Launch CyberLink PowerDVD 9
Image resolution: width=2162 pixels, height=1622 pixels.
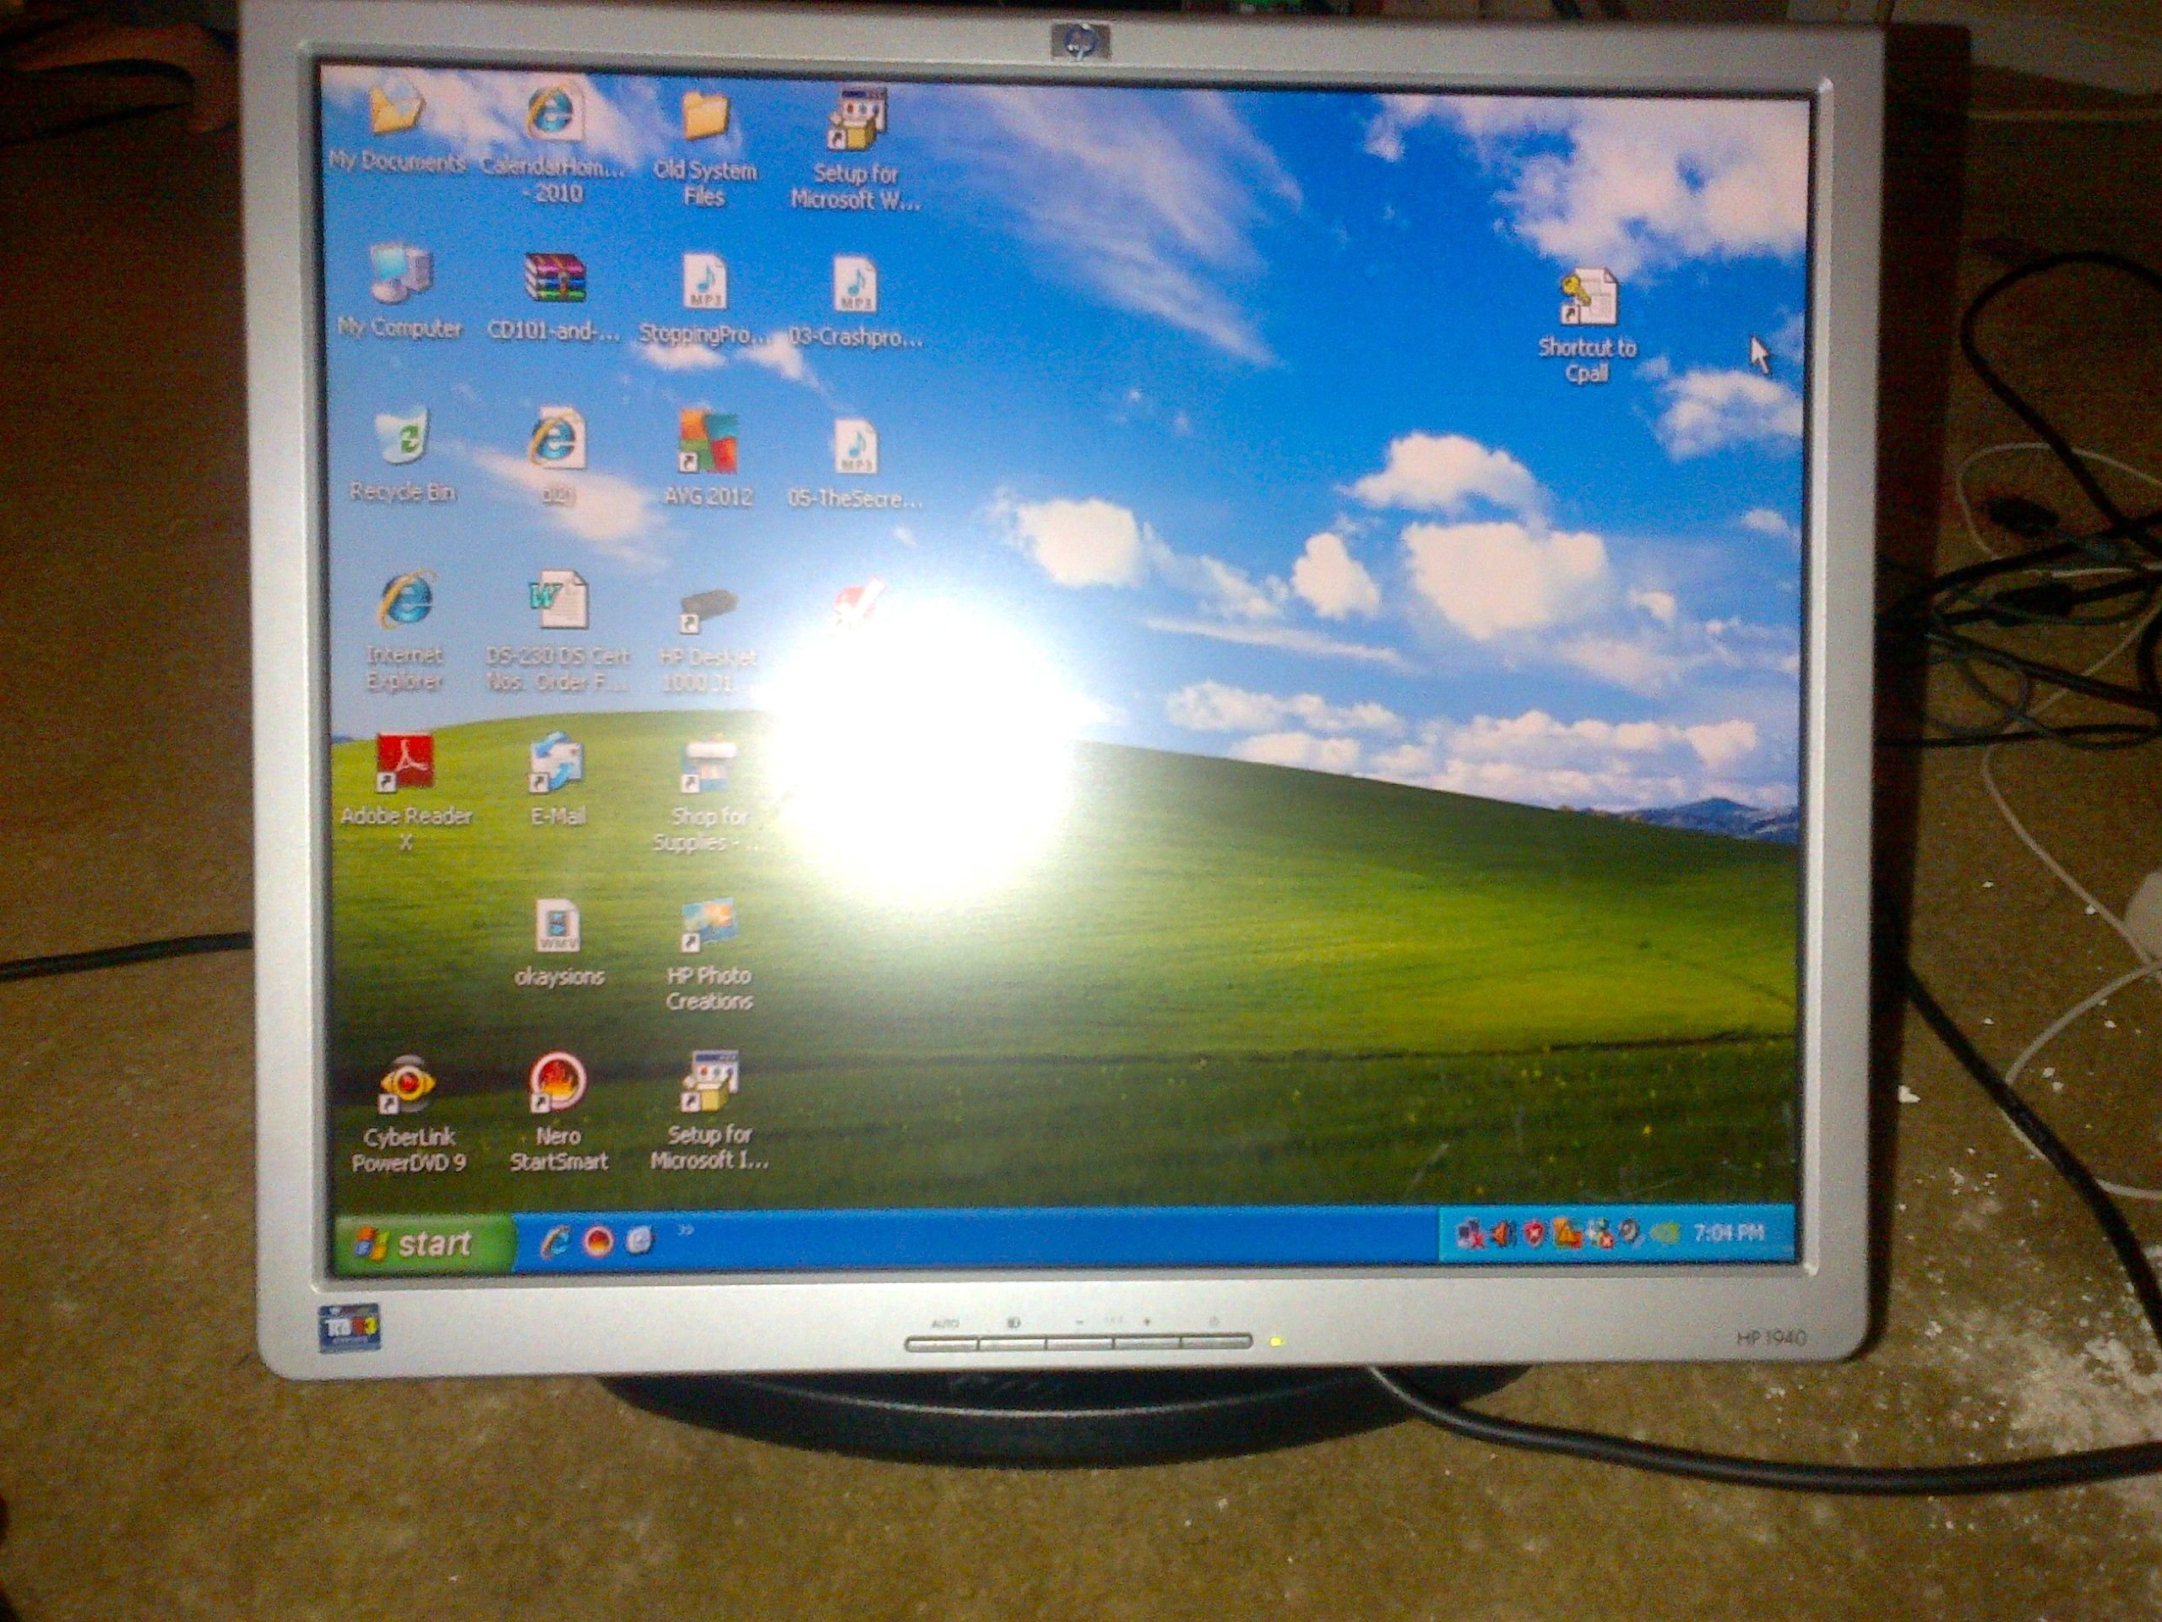pyautogui.click(x=408, y=1087)
